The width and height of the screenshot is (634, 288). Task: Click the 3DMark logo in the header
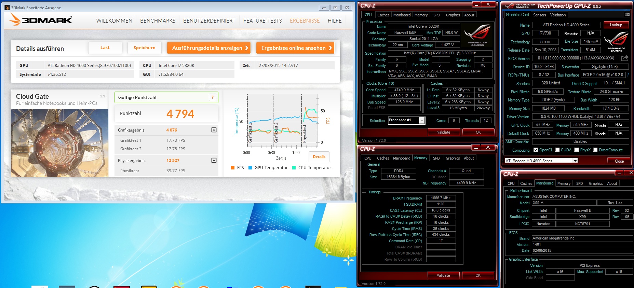pyautogui.click(x=40, y=20)
